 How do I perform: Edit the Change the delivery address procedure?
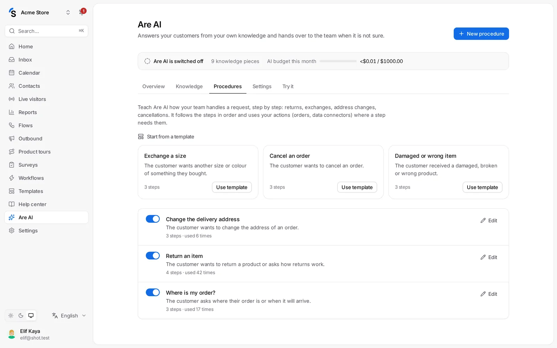489,221
